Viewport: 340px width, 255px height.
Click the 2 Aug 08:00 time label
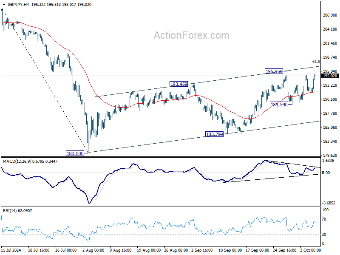pos(93,250)
